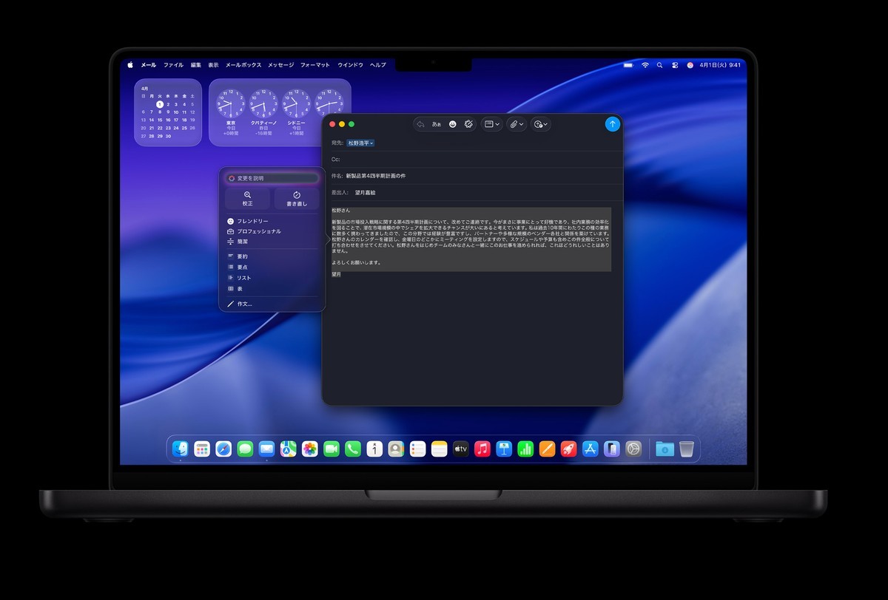Viewport: 888px width, 600px height.
Task: Select the 簡潔 tone option
Action: [x=241, y=242]
